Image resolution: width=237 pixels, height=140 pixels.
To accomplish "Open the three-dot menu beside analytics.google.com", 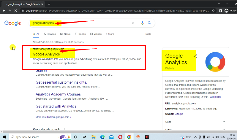I will click(x=69, y=49).
